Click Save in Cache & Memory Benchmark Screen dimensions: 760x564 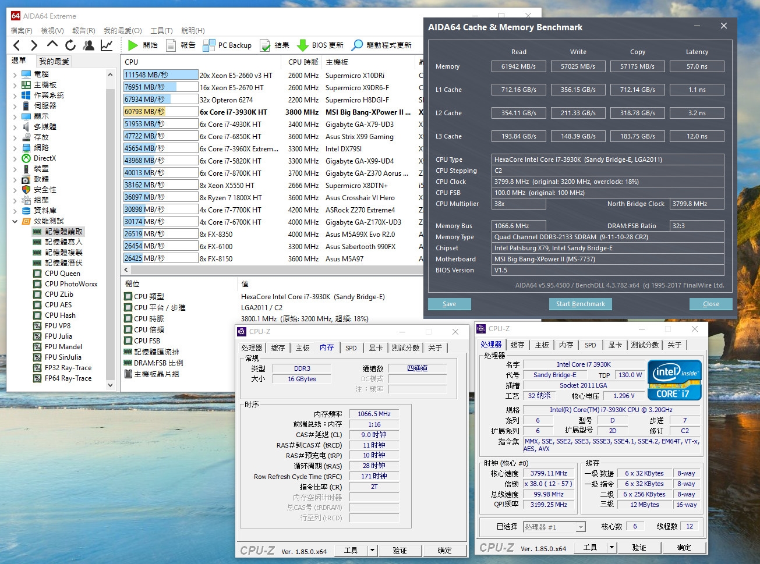coord(449,304)
